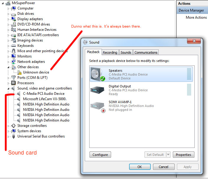The height and width of the screenshot is (179, 208).
Task: Click the Universal Serial Bus controllers icon
Action: [14, 136]
